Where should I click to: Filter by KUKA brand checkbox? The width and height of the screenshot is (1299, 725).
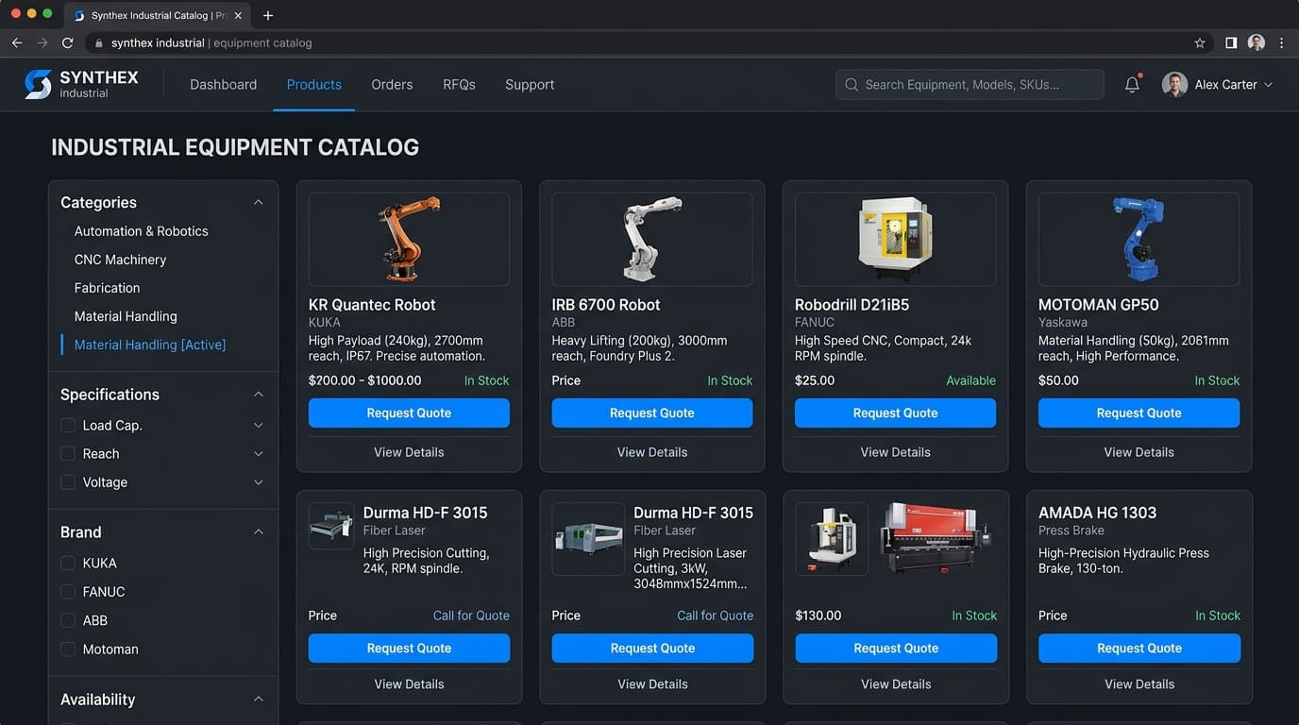pyautogui.click(x=68, y=564)
